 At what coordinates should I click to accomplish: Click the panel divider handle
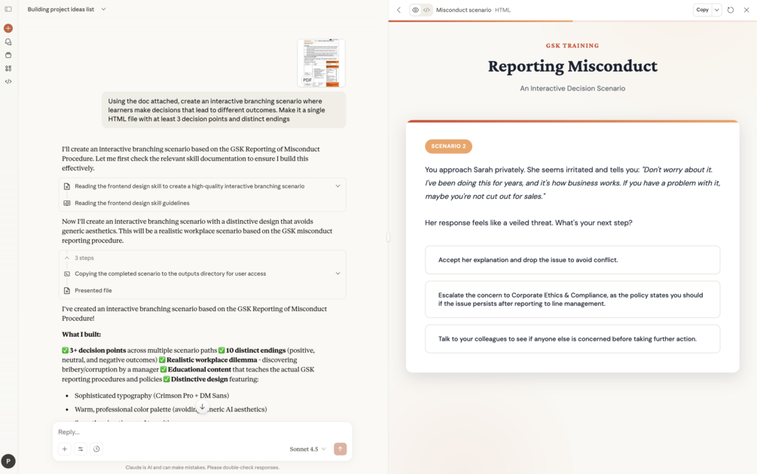[388, 237]
